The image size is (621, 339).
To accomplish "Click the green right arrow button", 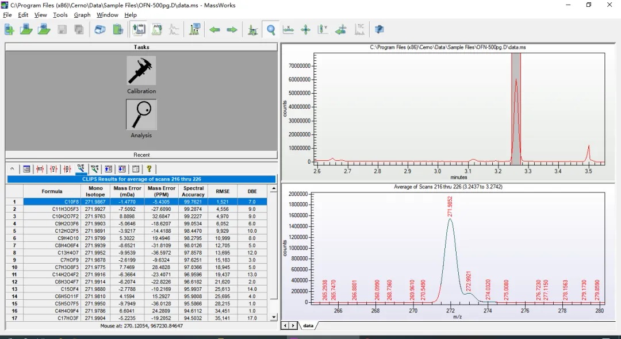I will click(232, 29).
